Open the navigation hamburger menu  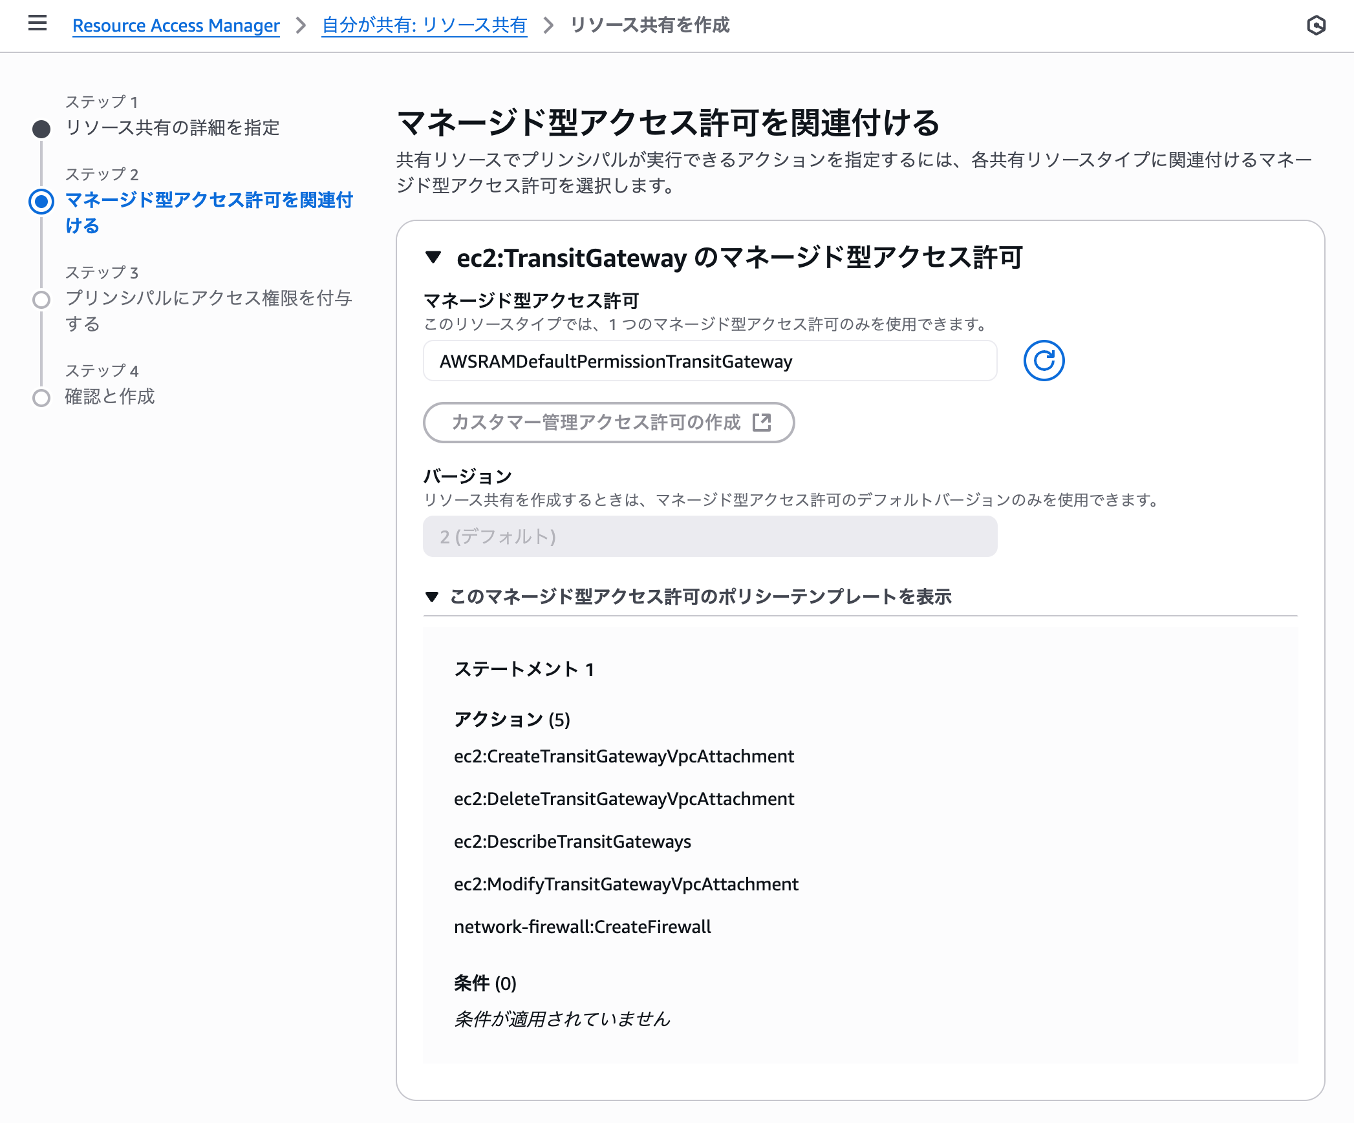(x=37, y=23)
